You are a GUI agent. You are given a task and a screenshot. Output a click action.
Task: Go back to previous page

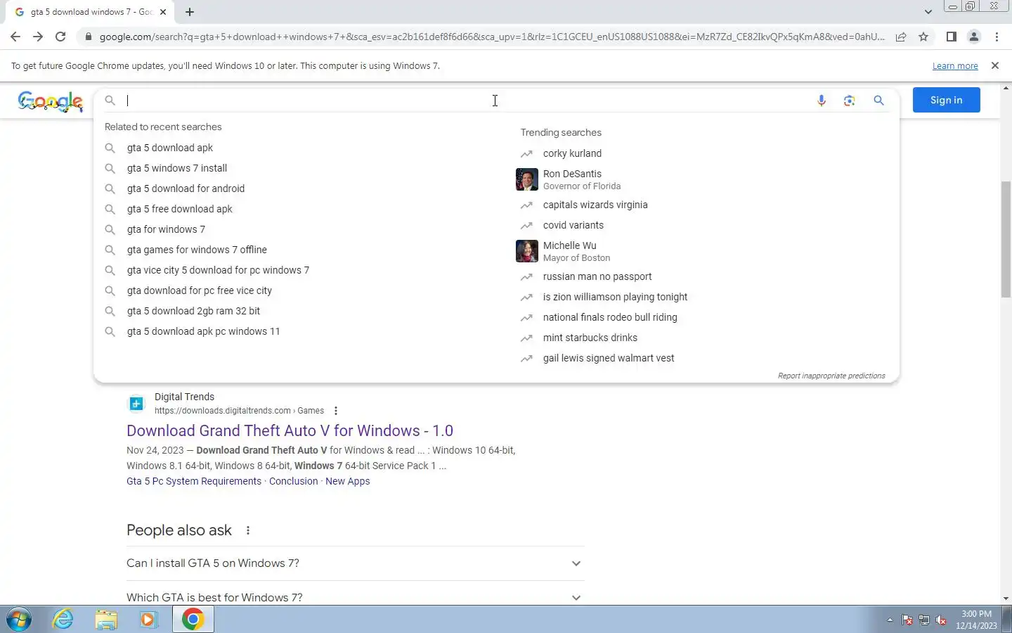pyautogui.click(x=15, y=37)
